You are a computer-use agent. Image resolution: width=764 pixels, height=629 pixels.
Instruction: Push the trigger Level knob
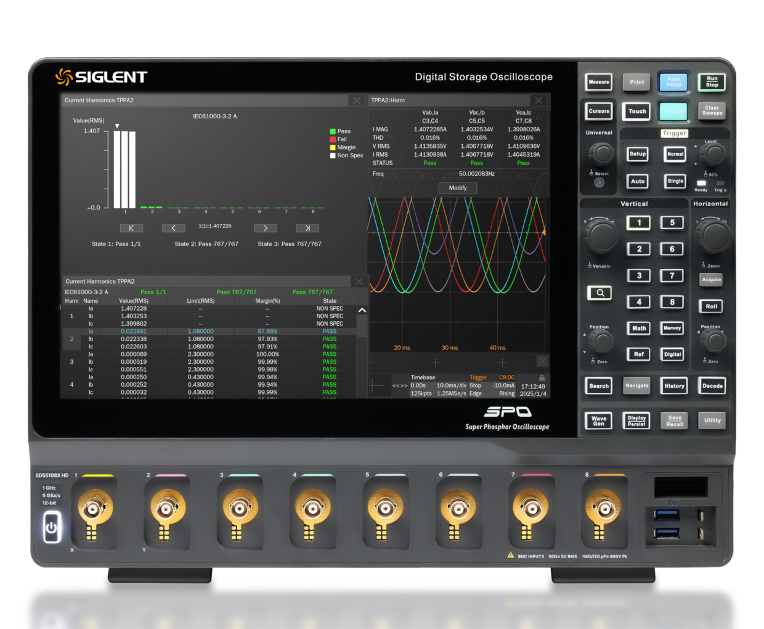click(713, 154)
